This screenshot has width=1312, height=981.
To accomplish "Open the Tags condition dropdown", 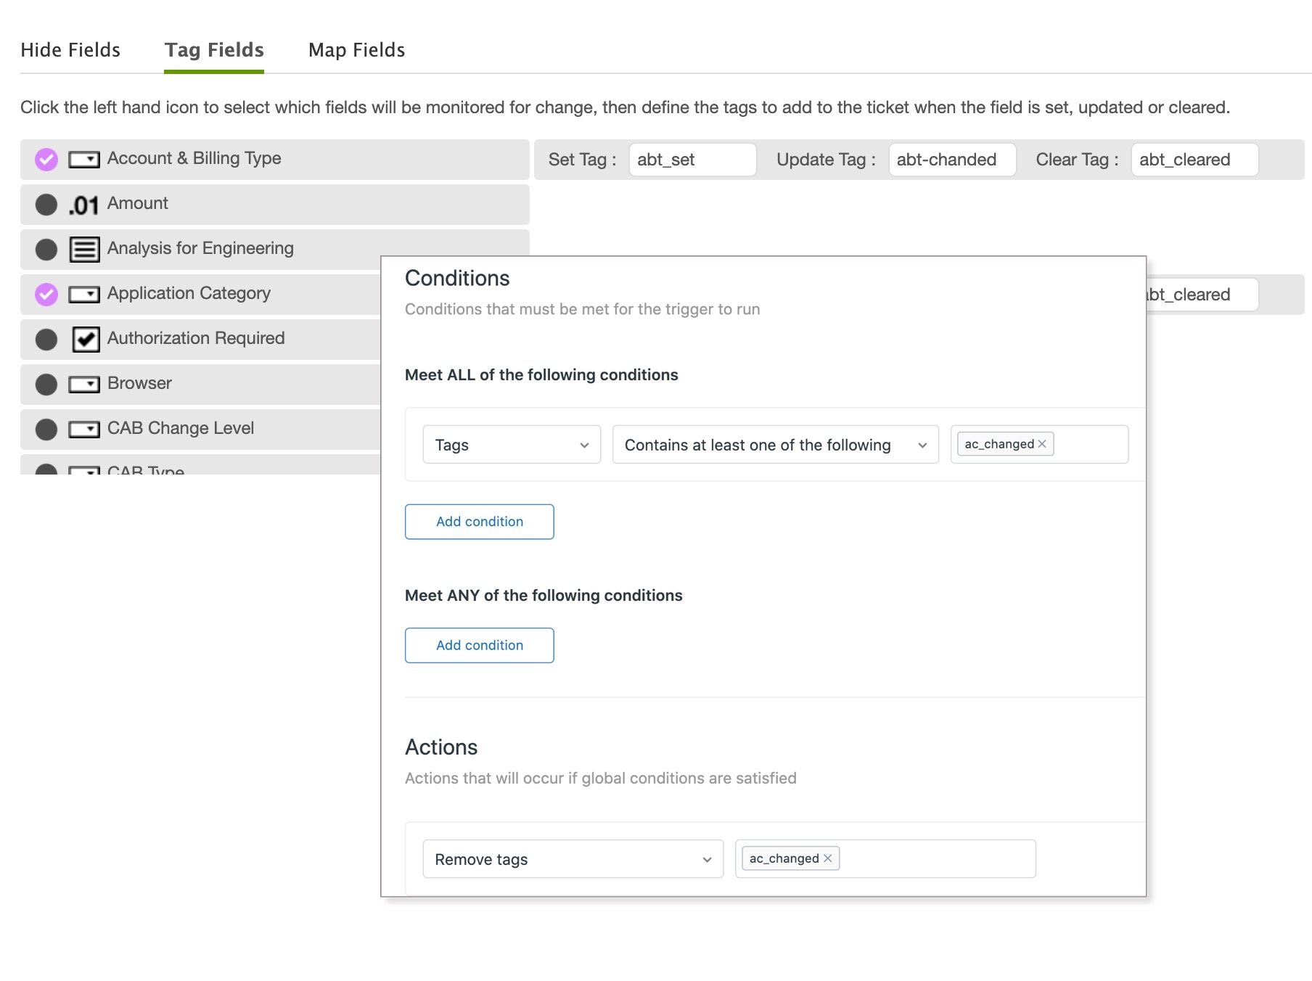I will 512,445.
